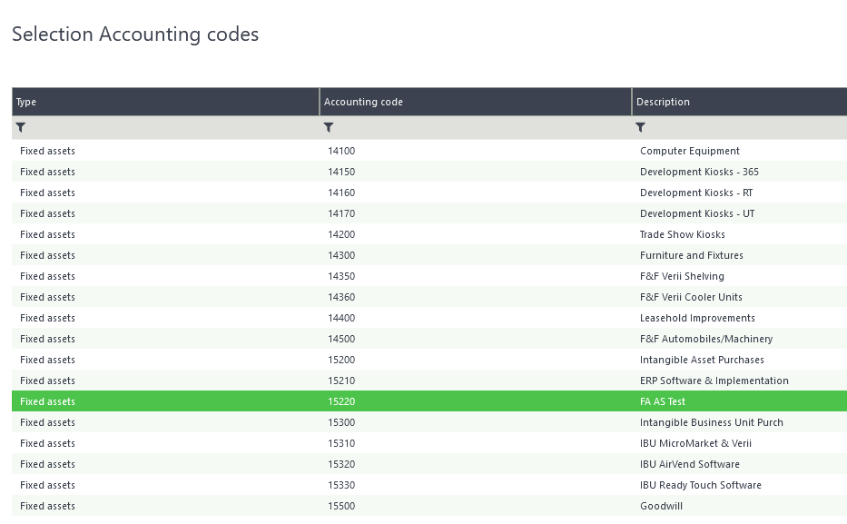Pick the Development Kiosks - UT row
The height and width of the screenshot is (524, 847).
(x=696, y=213)
